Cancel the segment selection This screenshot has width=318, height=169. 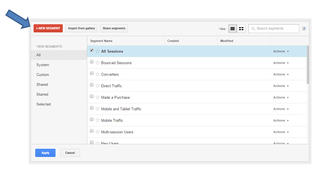coord(70,153)
